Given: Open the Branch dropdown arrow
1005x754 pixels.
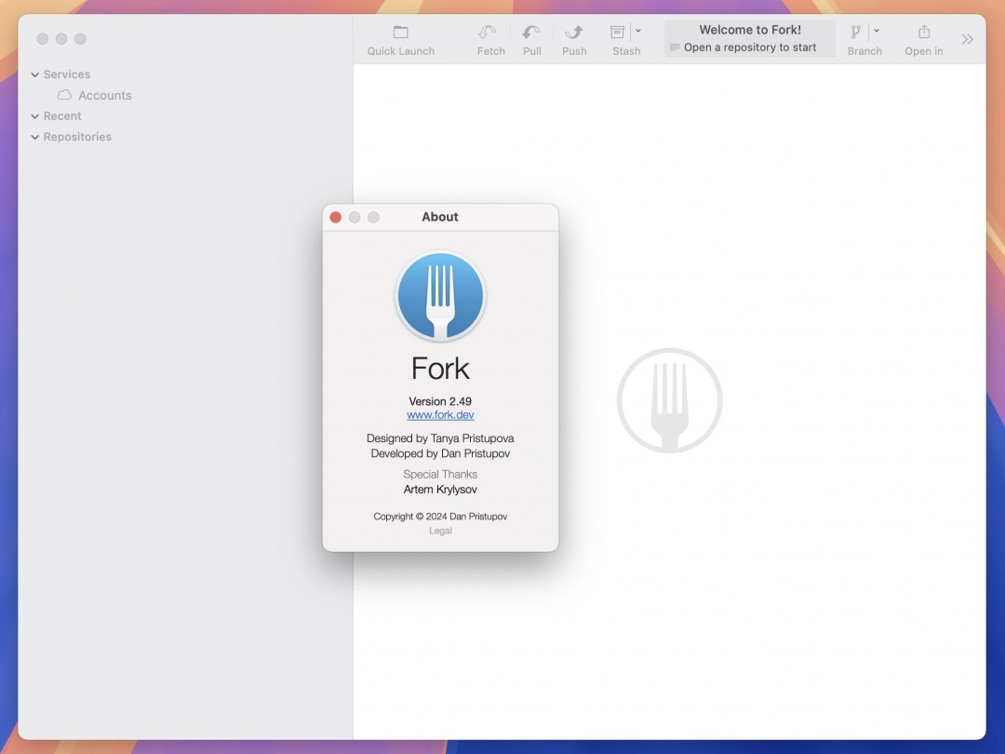Looking at the screenshot, I should tap(876, 31).
